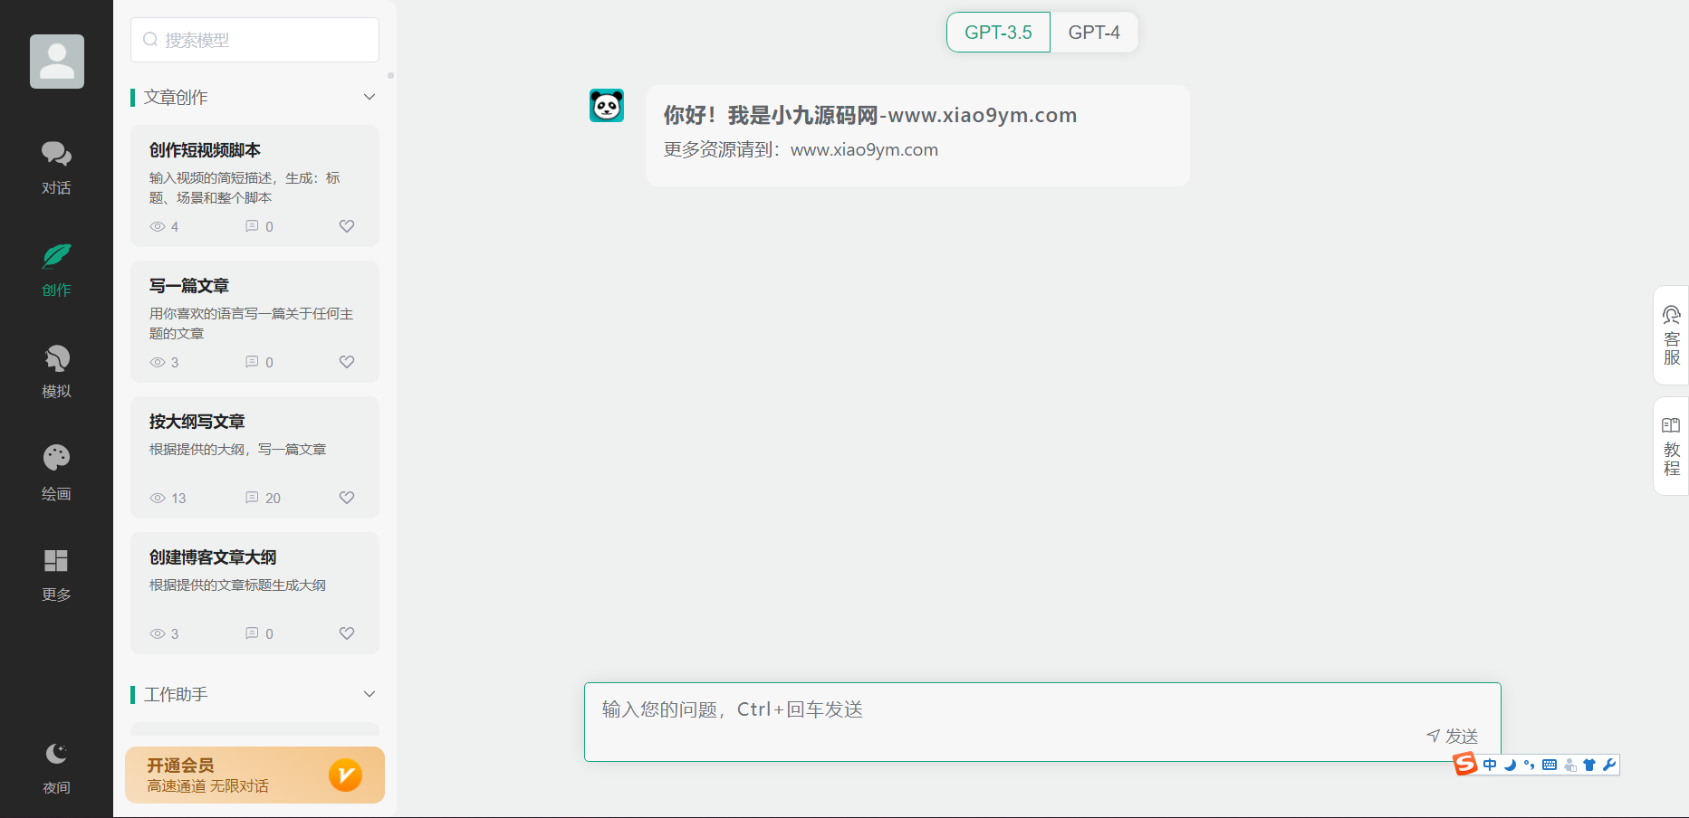
Task: Focus the 搜索模型 search field
Action: click(x=254, y=40)
